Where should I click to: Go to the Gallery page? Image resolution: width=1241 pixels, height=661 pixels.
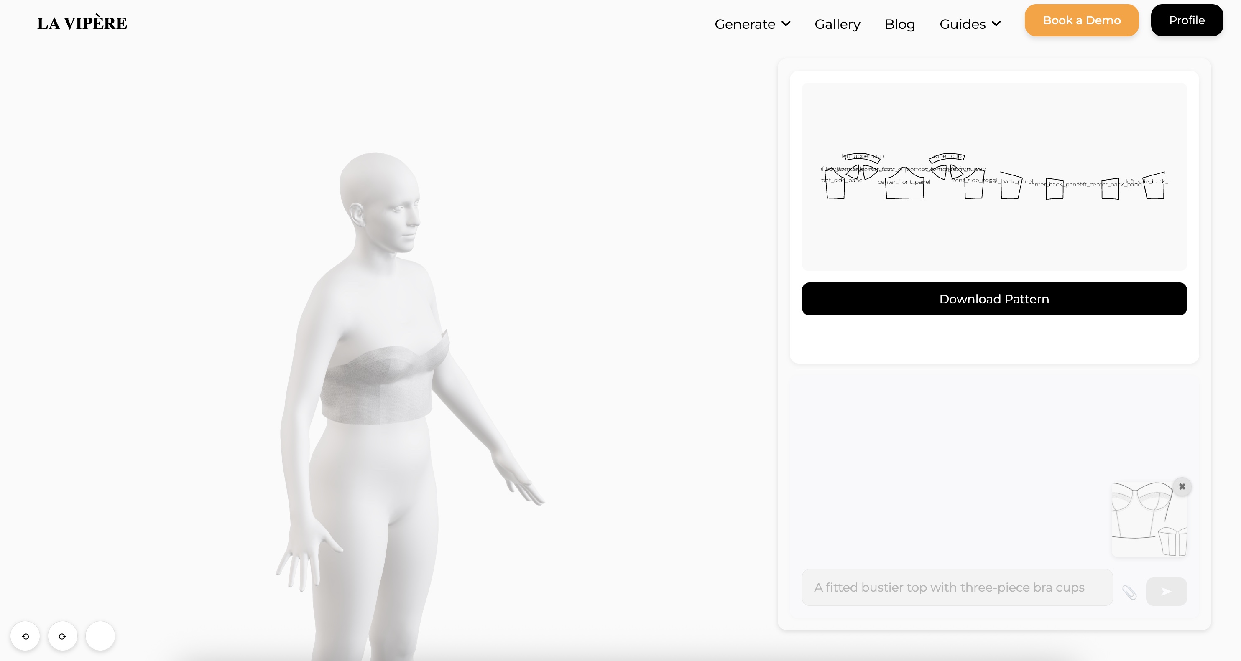coord(837,23)
